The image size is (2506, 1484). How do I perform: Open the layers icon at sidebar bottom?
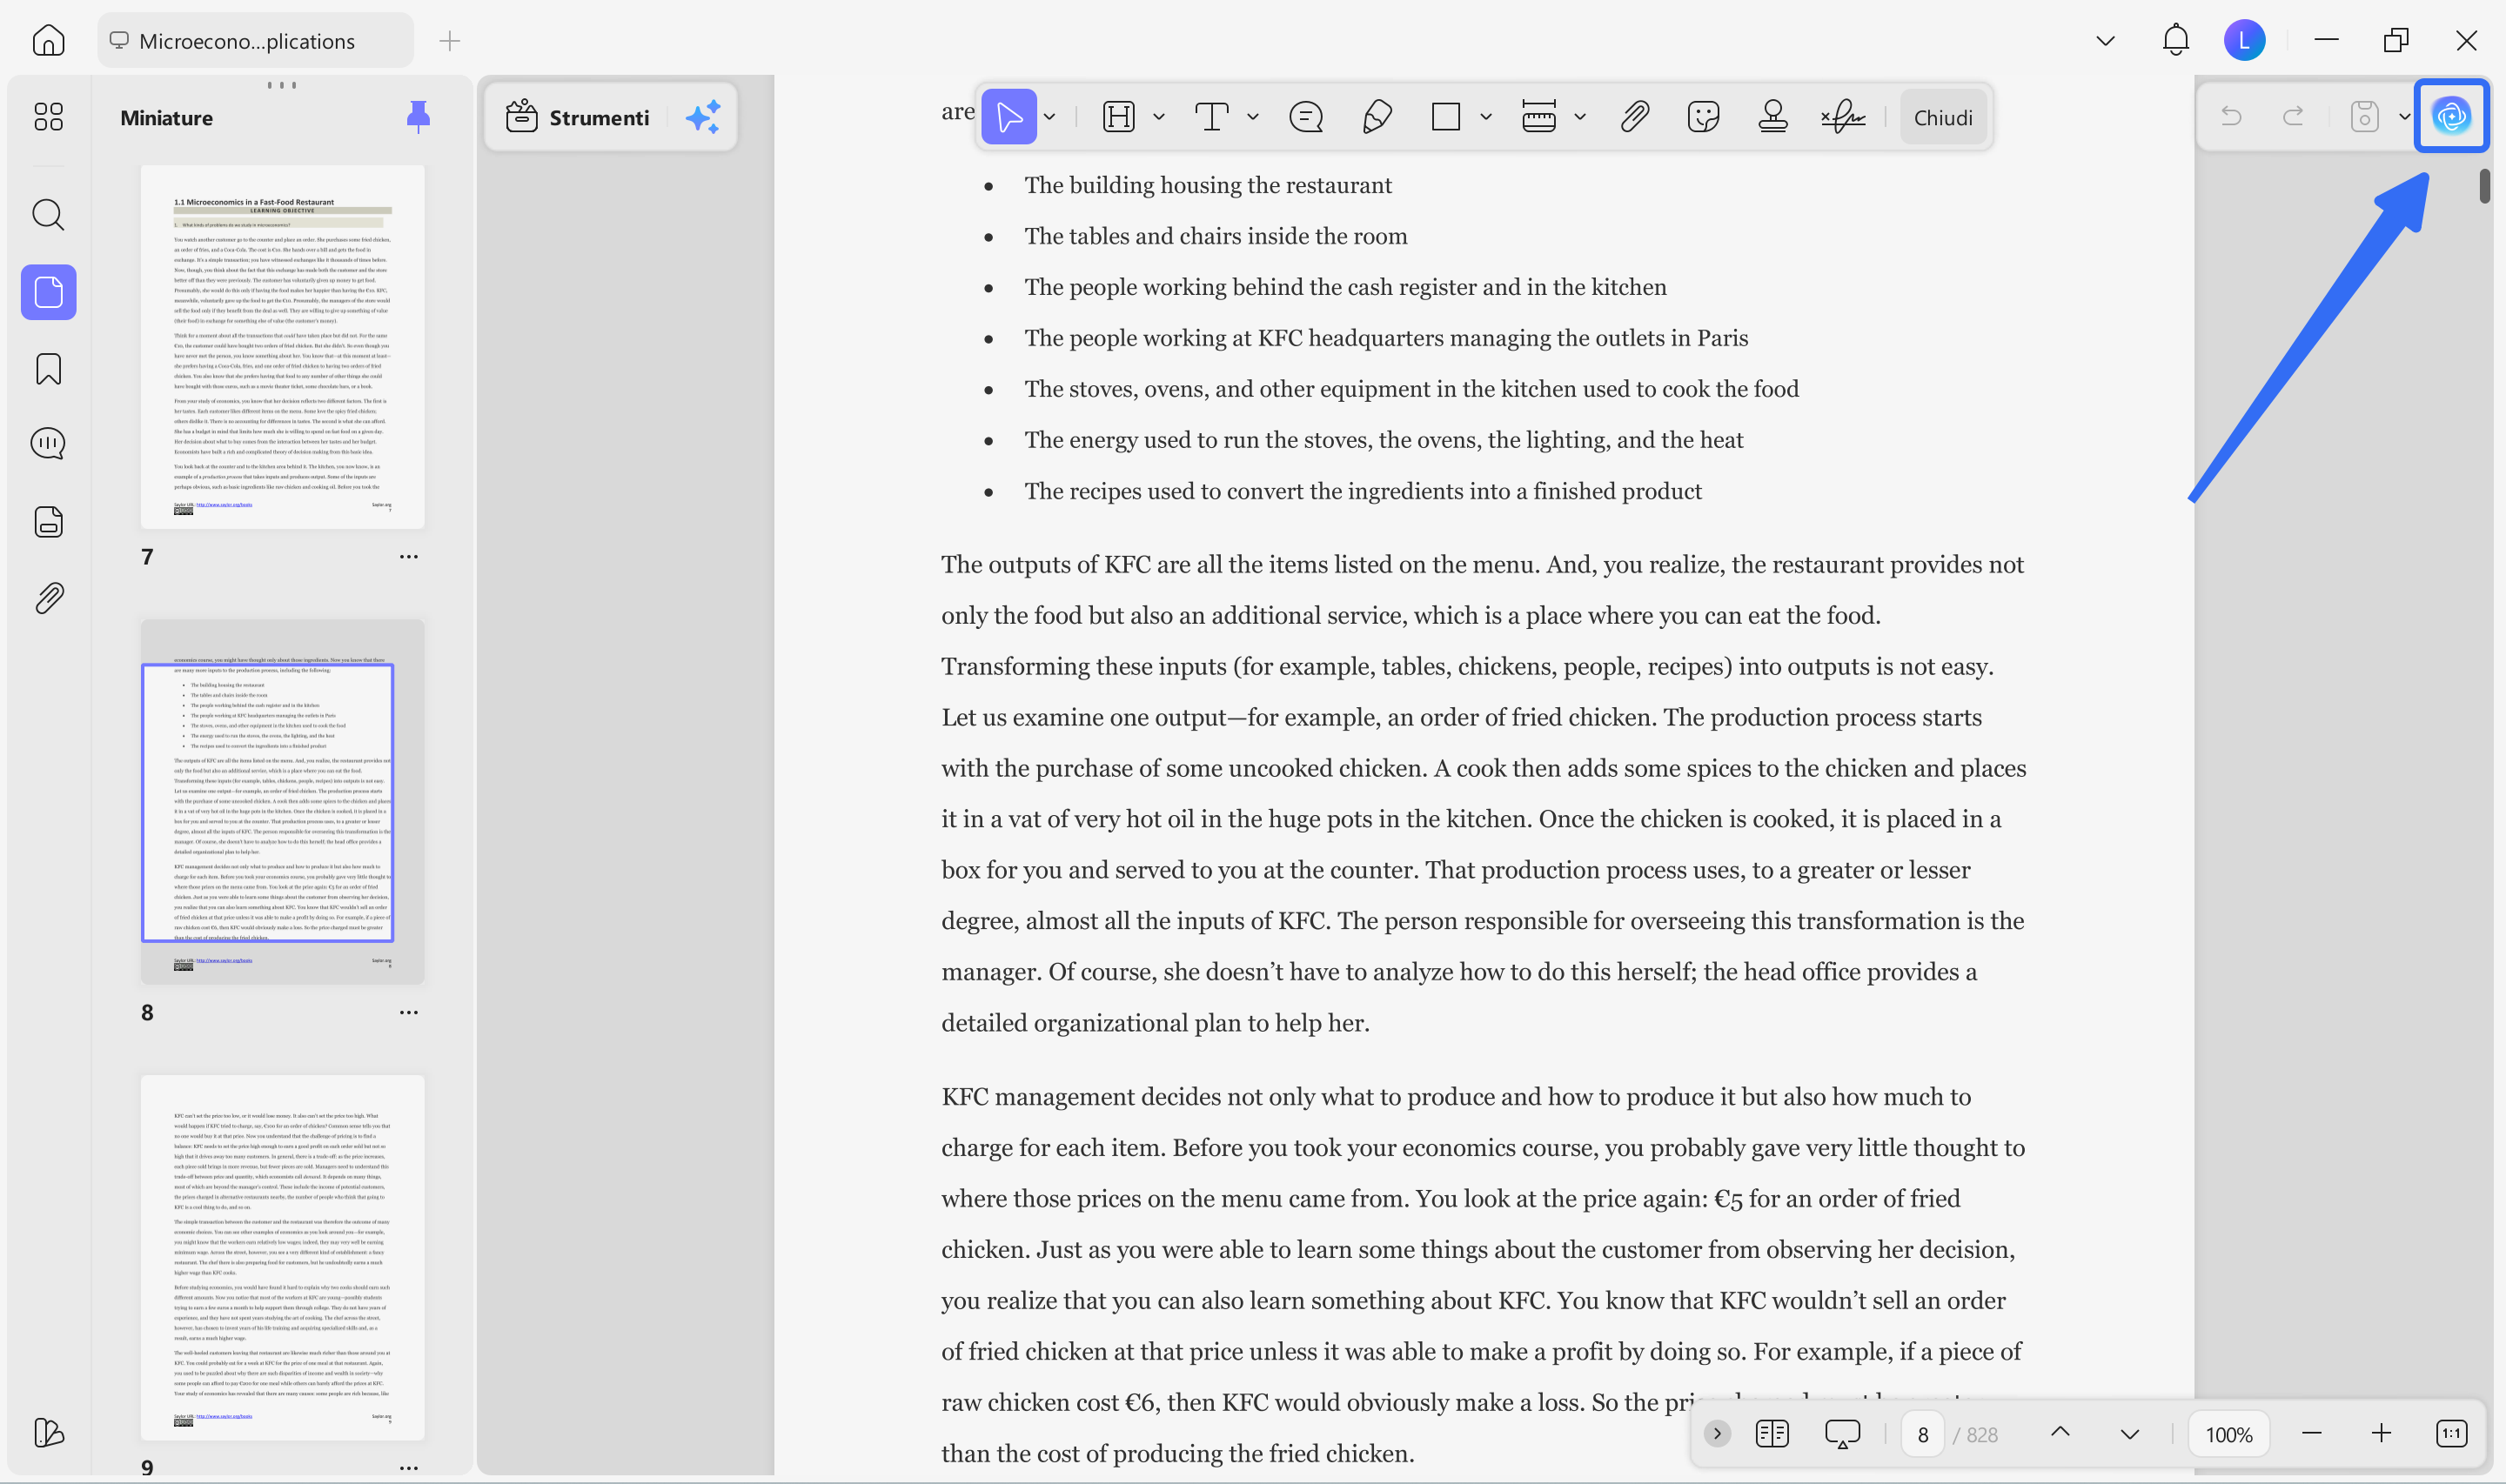(x=48, y=1433)
